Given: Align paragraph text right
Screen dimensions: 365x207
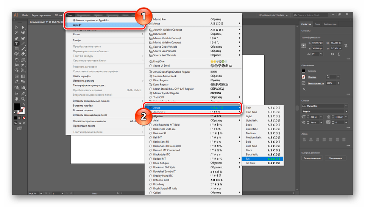Looking at the screenshot, I should (317, 140).
